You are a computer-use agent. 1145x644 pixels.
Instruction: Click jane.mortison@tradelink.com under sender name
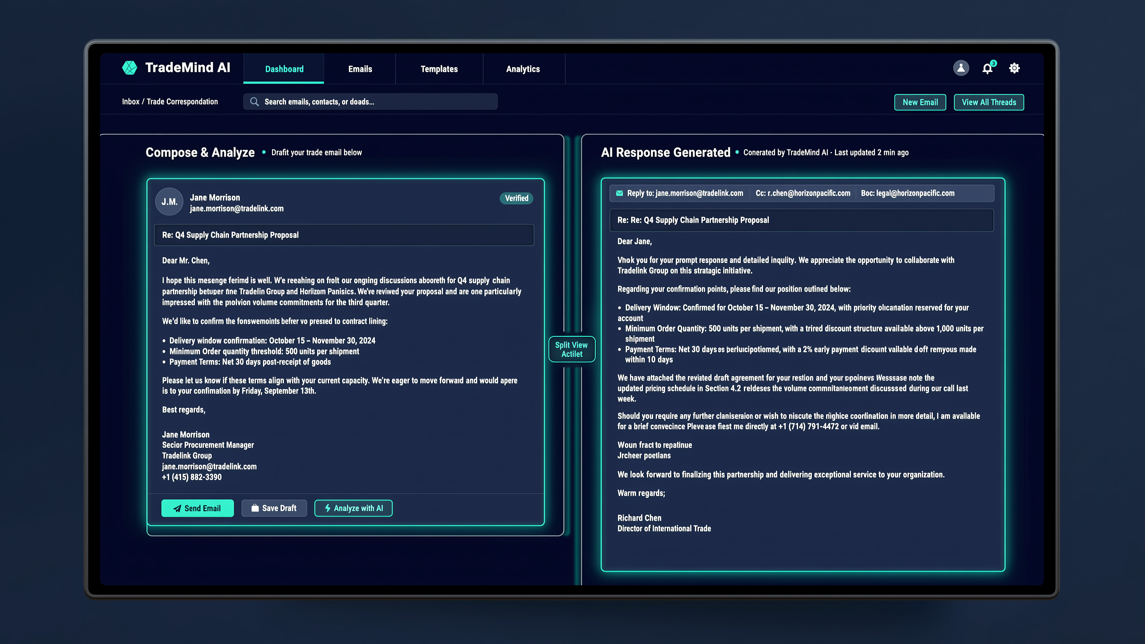[x=237, y=208]
